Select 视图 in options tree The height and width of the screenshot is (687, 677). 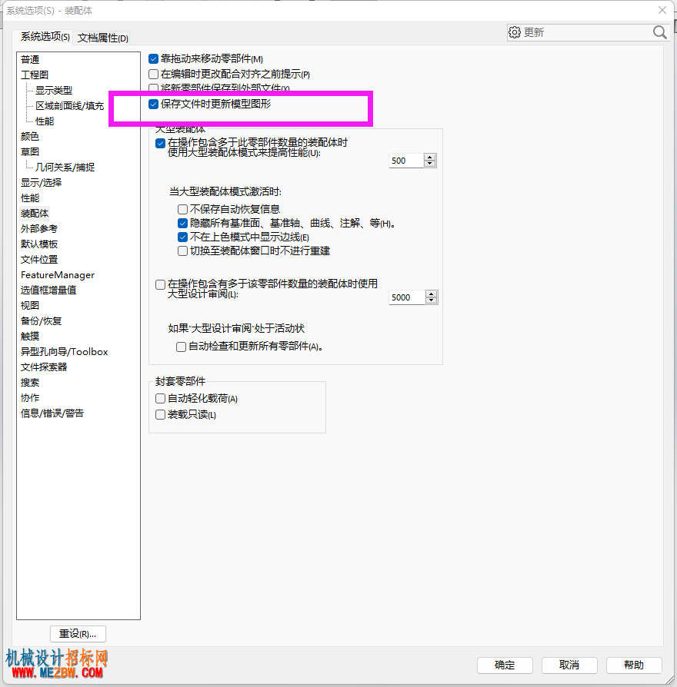tap(30, 305)
